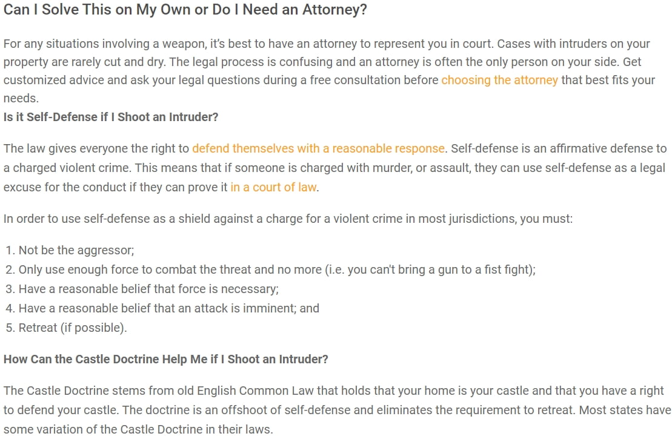
Task: Select list item 'Have a reasonable belief that force is necessary'
Action: (148, 289)
